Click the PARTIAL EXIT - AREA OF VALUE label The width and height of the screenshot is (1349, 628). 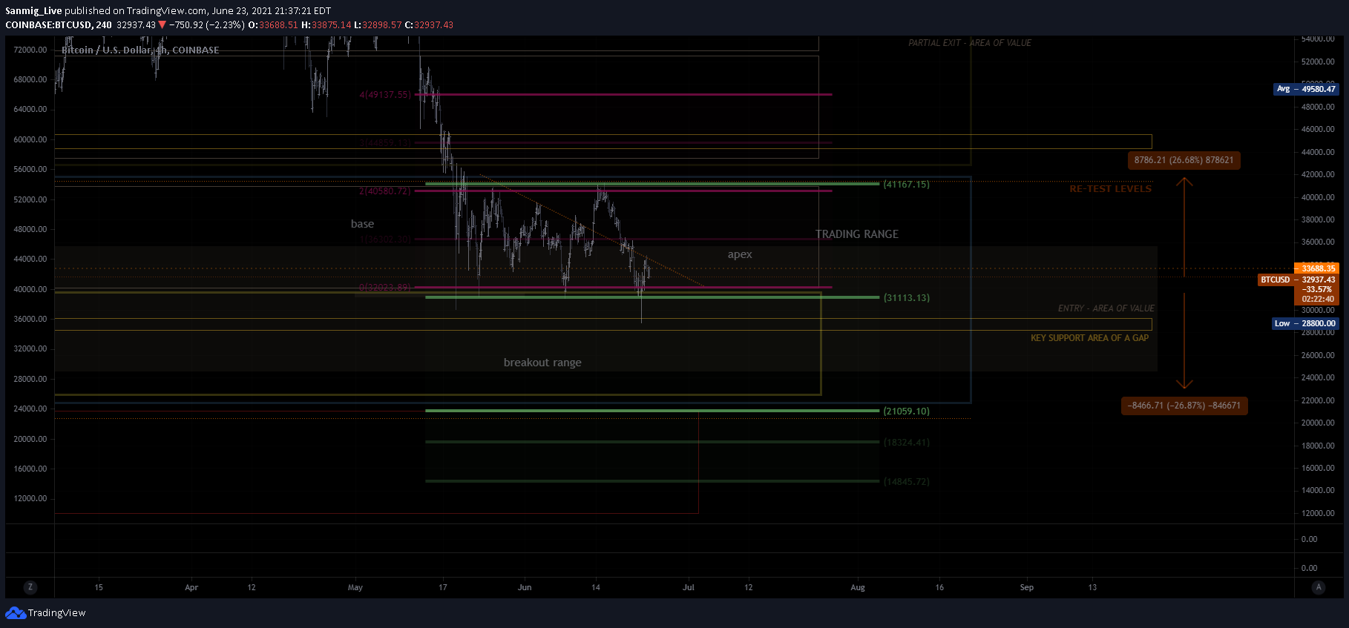click(970, 43)
